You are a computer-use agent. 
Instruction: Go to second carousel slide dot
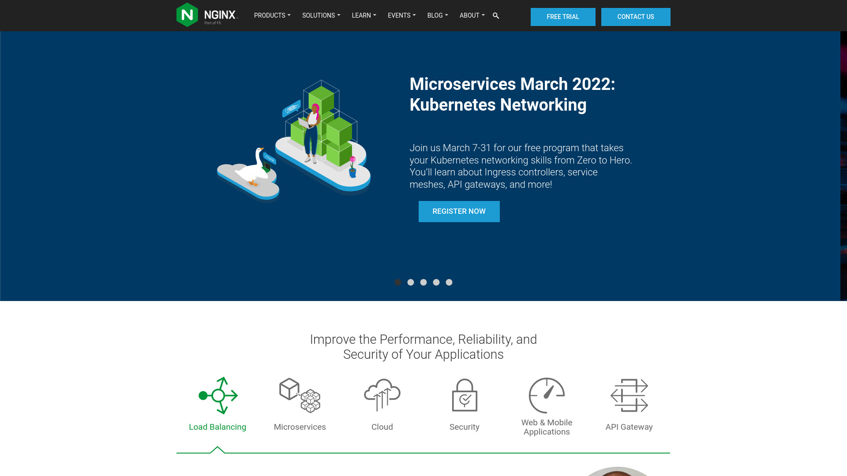coord(411,282)
